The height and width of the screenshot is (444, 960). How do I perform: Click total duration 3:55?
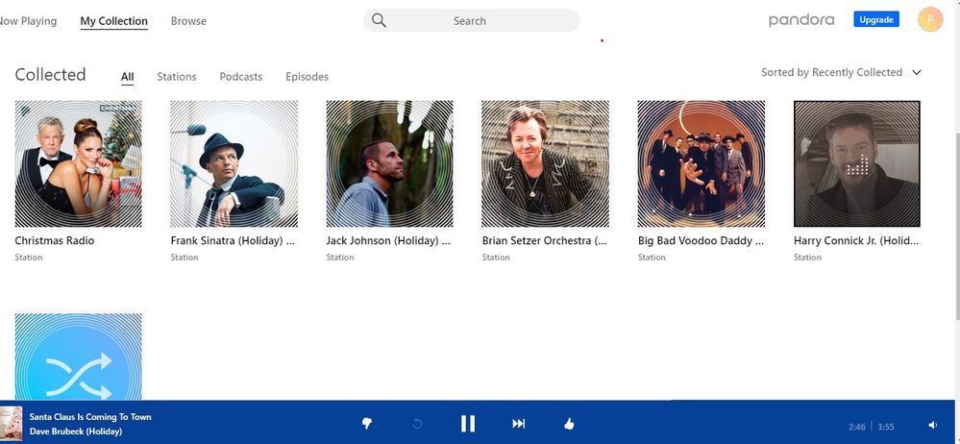point(886,427)
